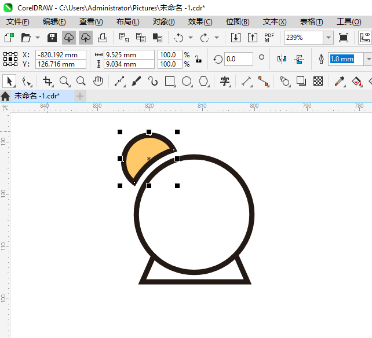Expand the outline width dropdown

click(367, 59)
